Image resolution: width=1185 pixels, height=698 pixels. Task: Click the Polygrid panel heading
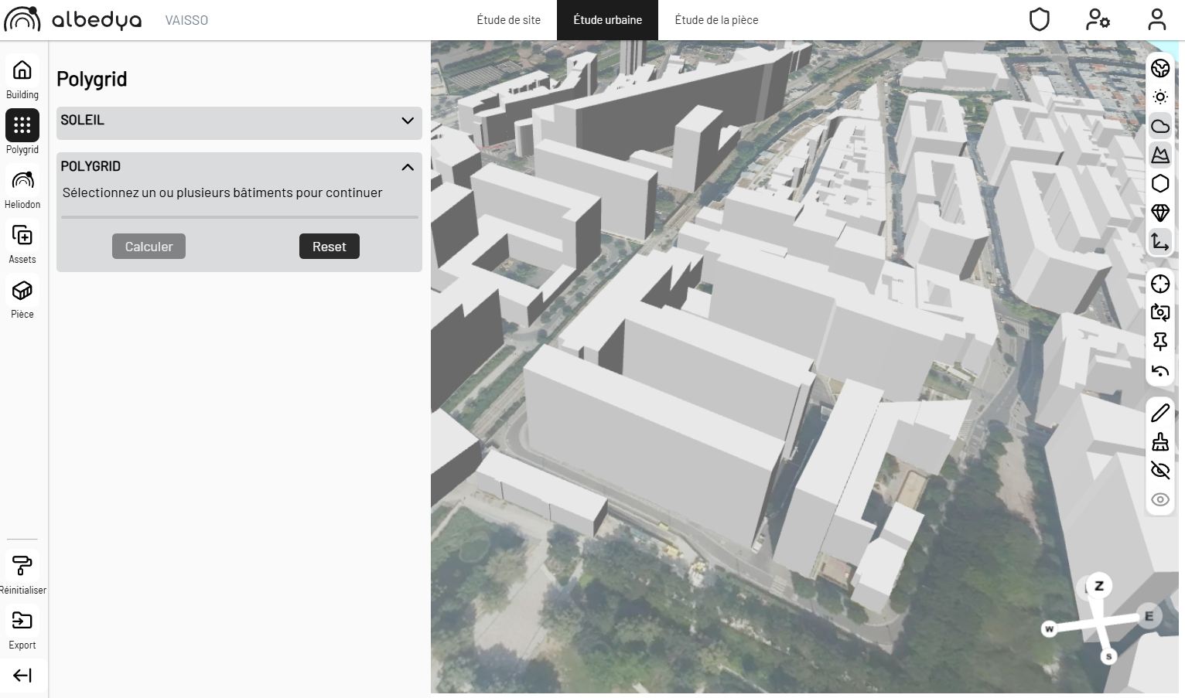[x=91, y=79]
